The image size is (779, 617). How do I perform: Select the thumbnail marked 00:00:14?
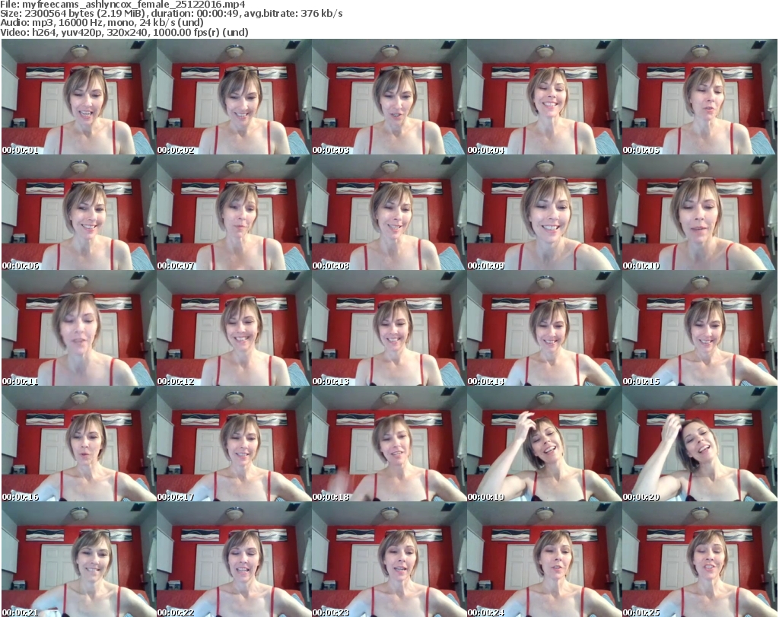coord(544,328)
